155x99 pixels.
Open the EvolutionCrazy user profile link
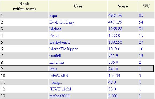click(x=62, y=22)
